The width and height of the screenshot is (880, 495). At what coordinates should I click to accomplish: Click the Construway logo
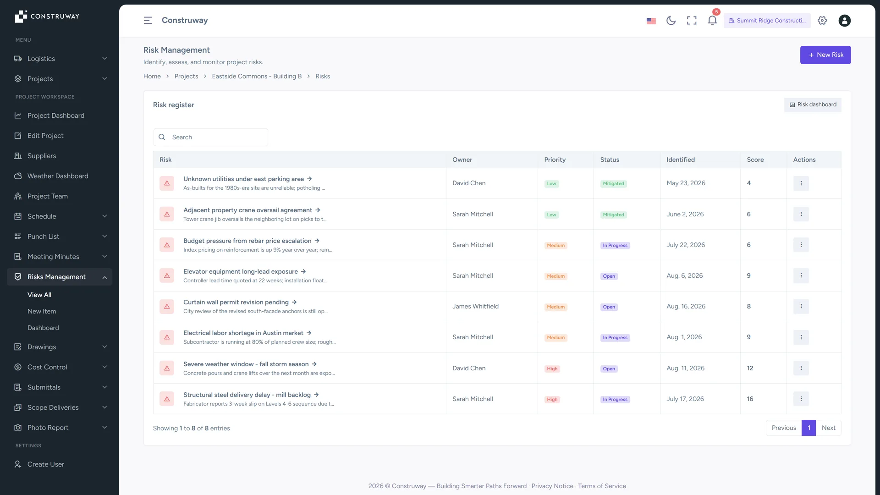[47, 16]
